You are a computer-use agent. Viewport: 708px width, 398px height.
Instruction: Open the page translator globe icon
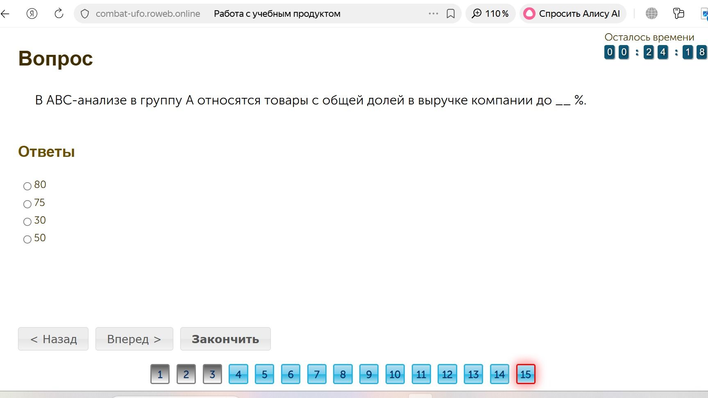coord(651,14)
